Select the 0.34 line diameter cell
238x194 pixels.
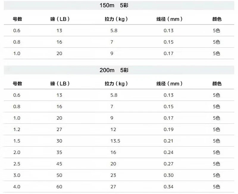pos(168,187)
